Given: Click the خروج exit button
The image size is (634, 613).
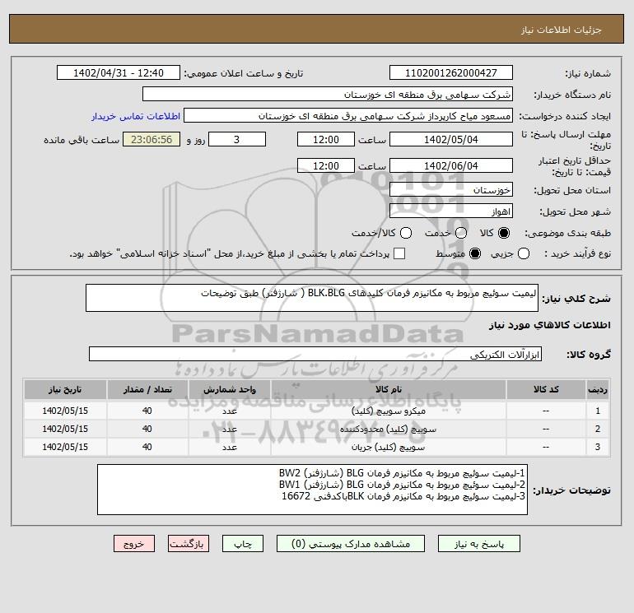Looking at the screenshot, I should (134, 544).
